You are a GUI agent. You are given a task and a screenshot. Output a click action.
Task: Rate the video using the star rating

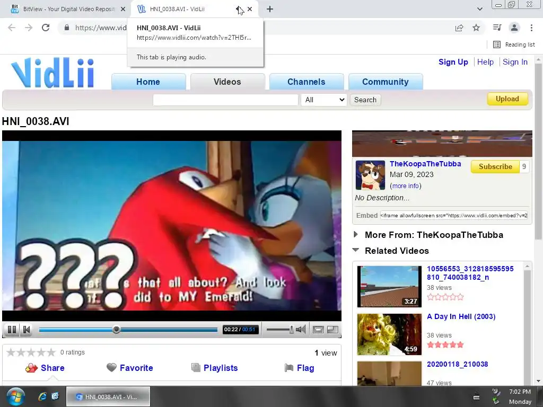click(31, 352)
